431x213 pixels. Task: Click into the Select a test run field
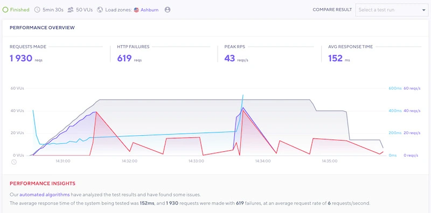point(392,10)
